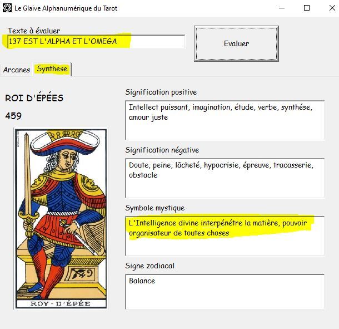Click the number 459 below the card name

pyautogui.click(x=13, y=116)
